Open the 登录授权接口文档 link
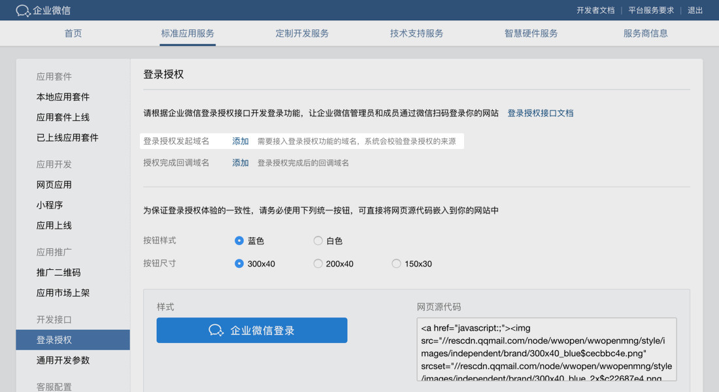 (x=540, y=113)
